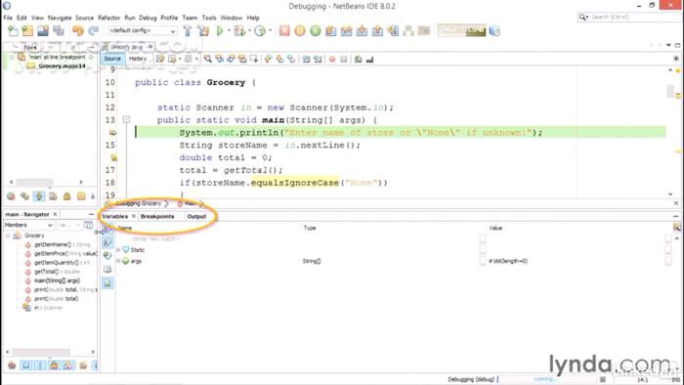Expand the Static variables node
The image size is (684, 385).
tap(118, 250)
